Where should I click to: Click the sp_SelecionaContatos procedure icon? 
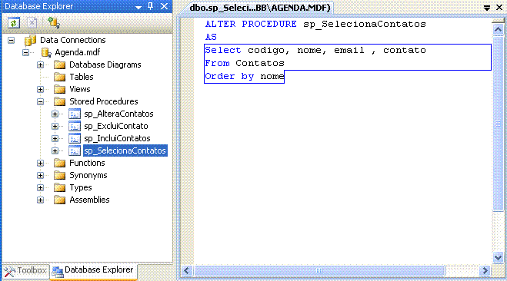[x=75, y=150]
